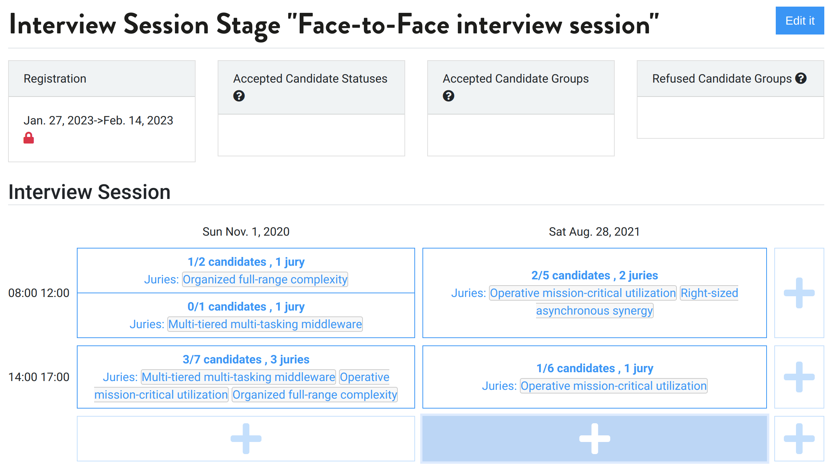Viewport: 839px width, 475px height.
Task: Open the 0/1 candidates, 1 jury session
Action: [x=246, y=307]
